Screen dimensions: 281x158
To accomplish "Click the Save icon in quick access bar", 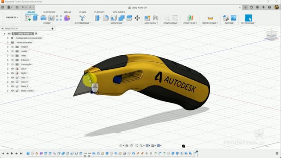I will point(17,7).
